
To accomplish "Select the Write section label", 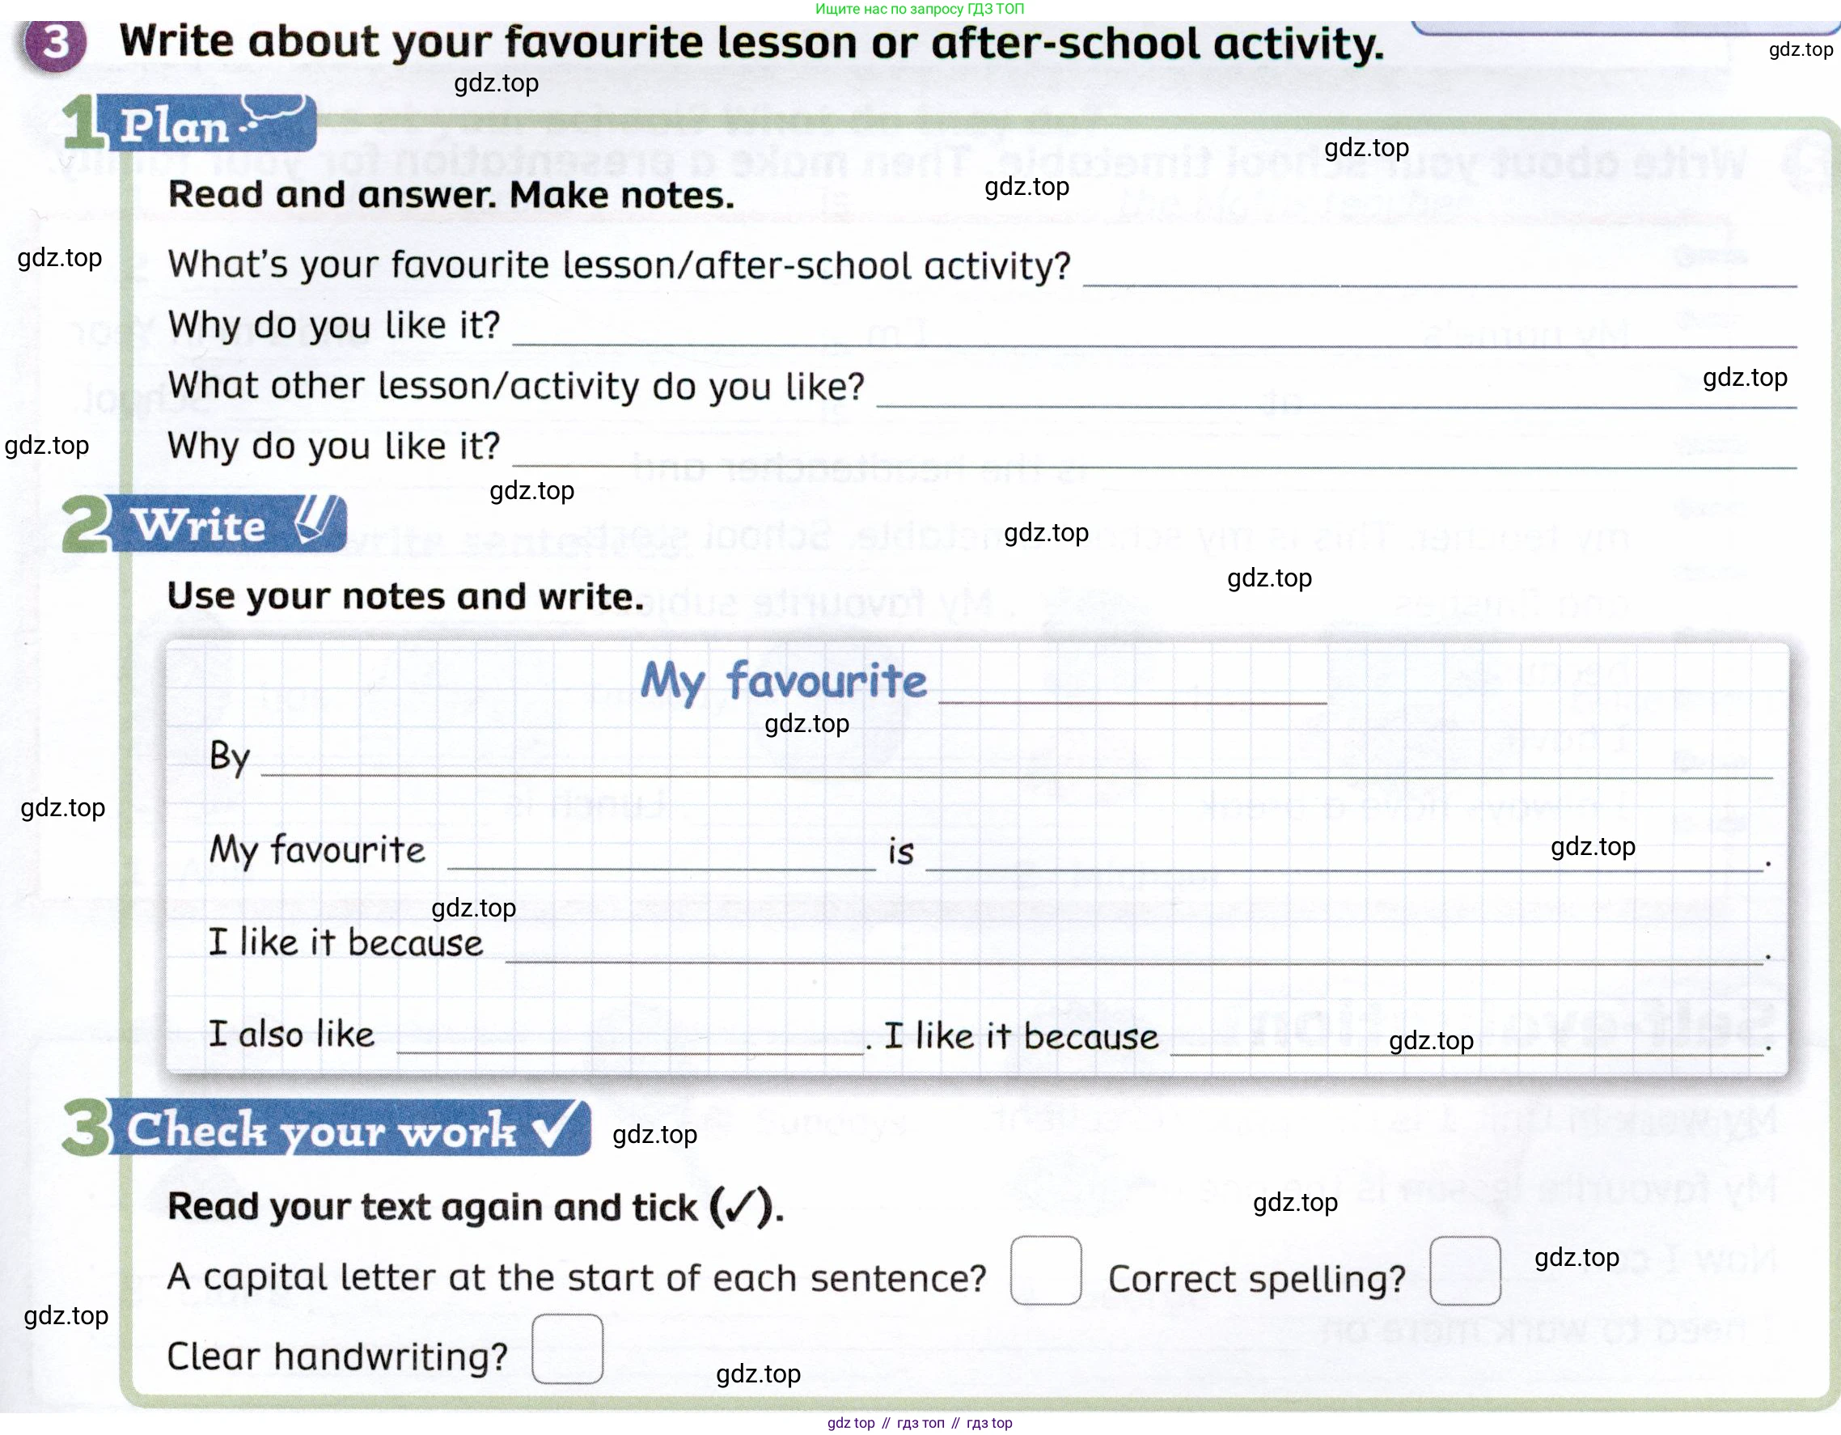I will 199,525.
